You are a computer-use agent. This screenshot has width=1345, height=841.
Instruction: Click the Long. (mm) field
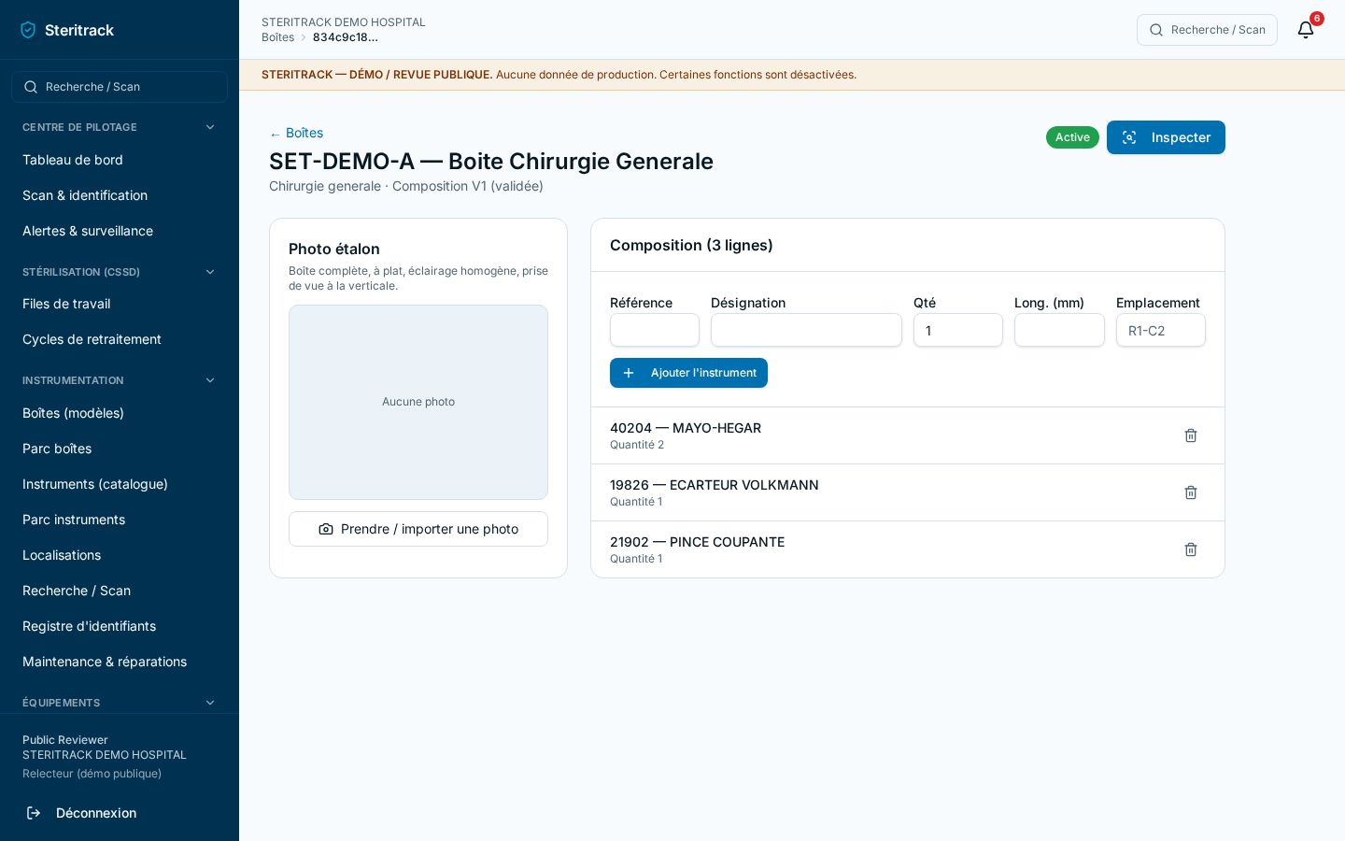coord(1059,330)
